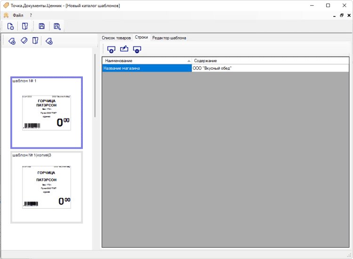
Task: Click the template list vertical scrollbar
Action: pyautogui.click(x=95, y=86)
